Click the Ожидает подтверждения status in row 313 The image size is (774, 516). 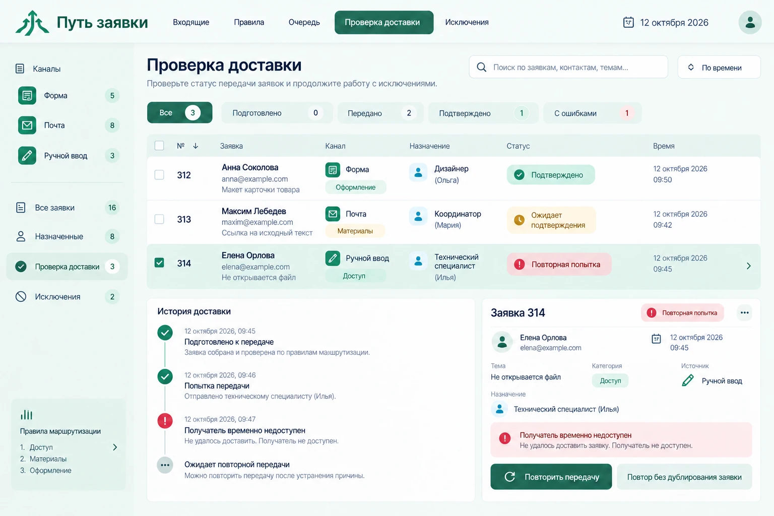pyautogui.click(x=551, y=220)
